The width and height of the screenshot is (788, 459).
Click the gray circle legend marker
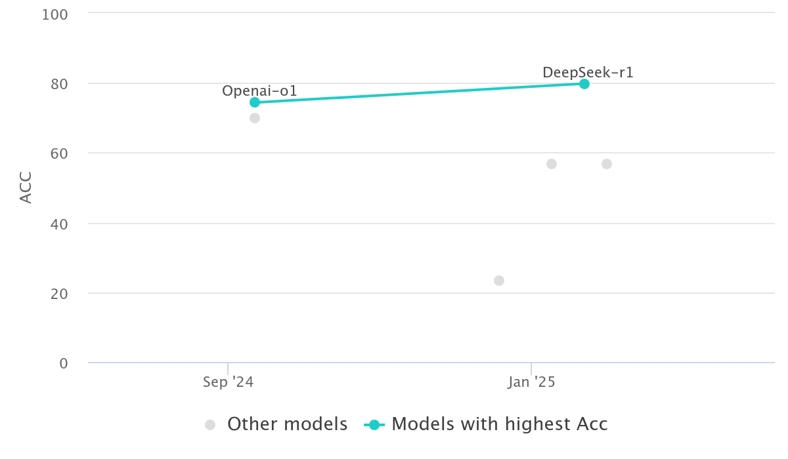coord(210,425)
